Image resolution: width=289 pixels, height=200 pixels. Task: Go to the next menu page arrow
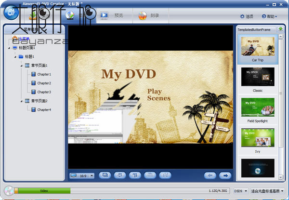pos(224,175)
